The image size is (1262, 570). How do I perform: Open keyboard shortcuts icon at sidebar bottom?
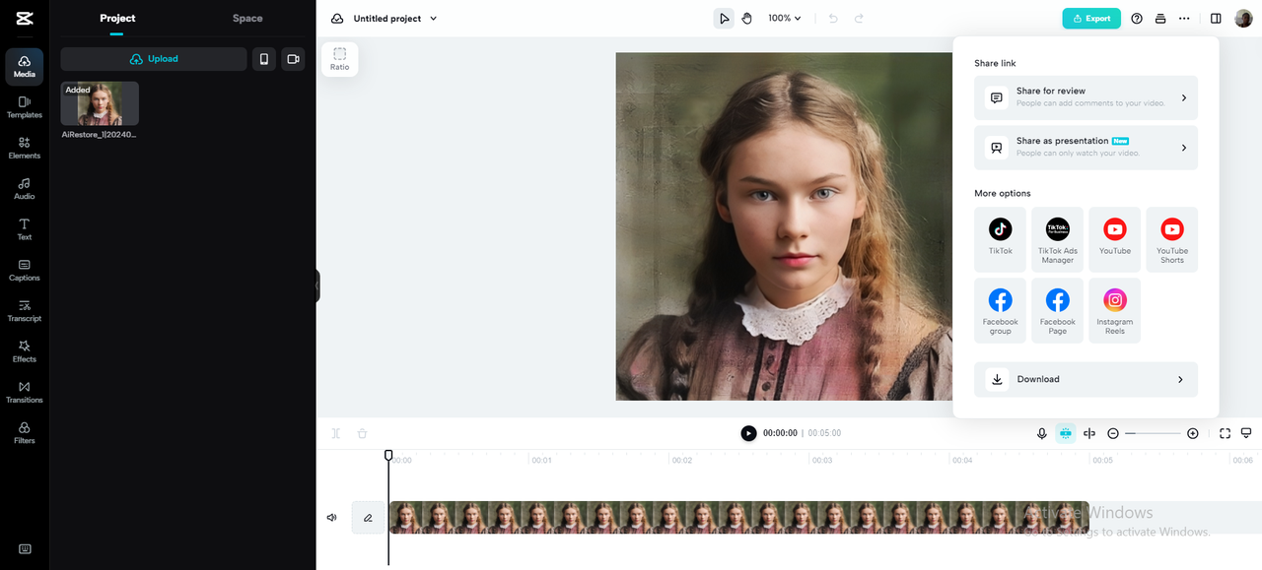click(x=25, y=549)
